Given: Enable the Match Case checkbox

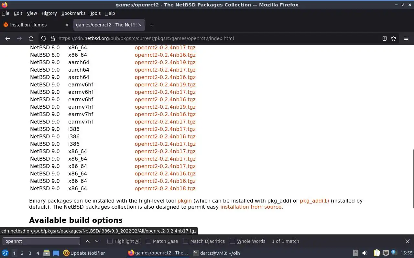Looking at the screenshot, I should tap(148, 241).
